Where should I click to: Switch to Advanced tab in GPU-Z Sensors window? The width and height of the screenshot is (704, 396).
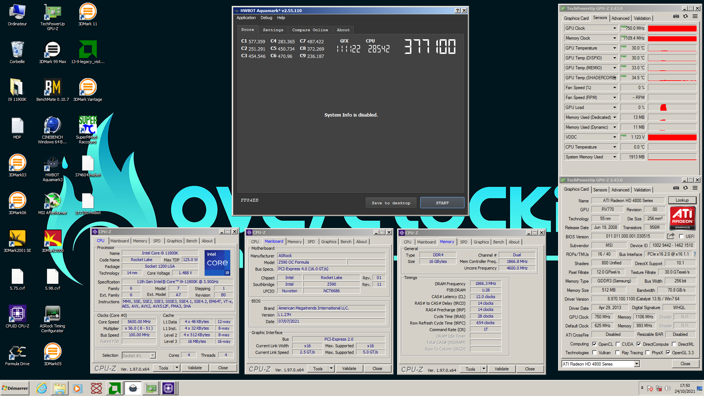pyautogui.click(x=620, y=18)
